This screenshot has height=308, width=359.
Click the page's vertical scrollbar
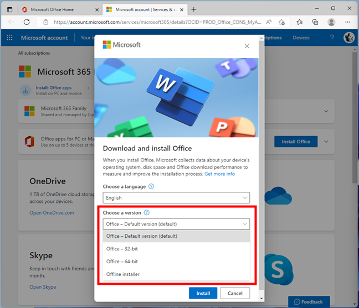[355, 117]
